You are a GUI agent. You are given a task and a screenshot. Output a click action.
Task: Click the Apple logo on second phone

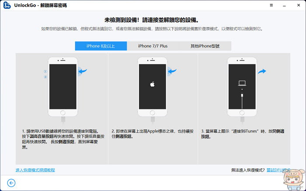pyautogui.click(x=153, y=84)
